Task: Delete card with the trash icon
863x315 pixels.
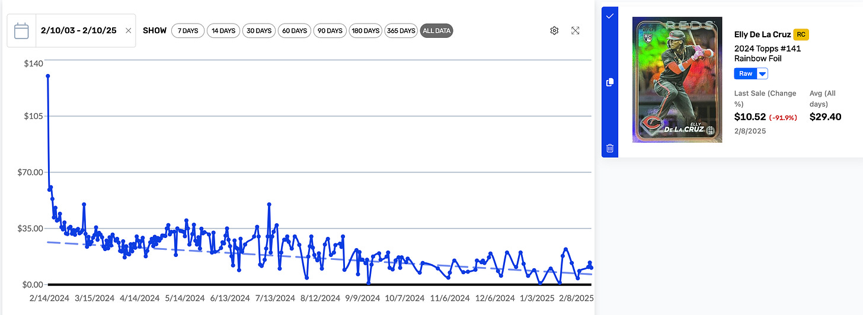Action: tap(610, 148)
